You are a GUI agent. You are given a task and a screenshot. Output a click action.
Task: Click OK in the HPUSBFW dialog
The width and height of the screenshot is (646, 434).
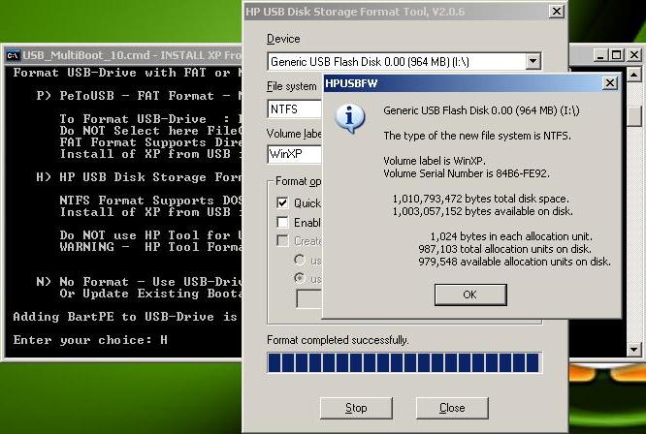click(470, 294)
